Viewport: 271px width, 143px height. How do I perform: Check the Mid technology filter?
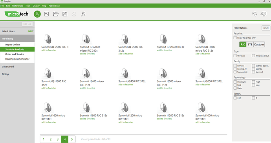click(x=235, y=85)
